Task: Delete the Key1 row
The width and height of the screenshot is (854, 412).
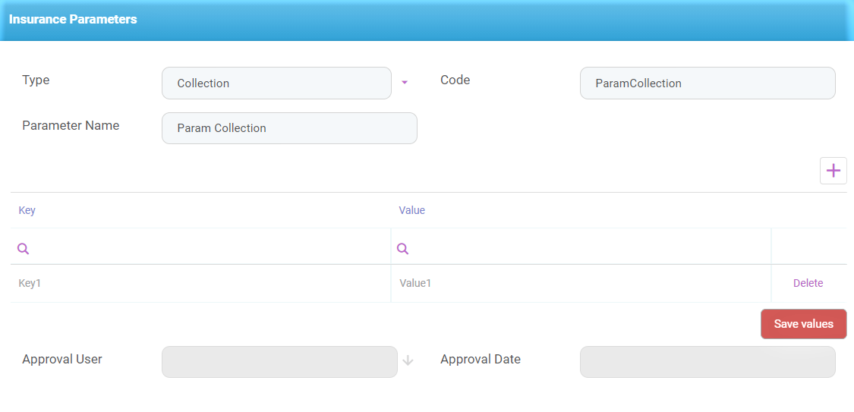Action: [808, 283]
